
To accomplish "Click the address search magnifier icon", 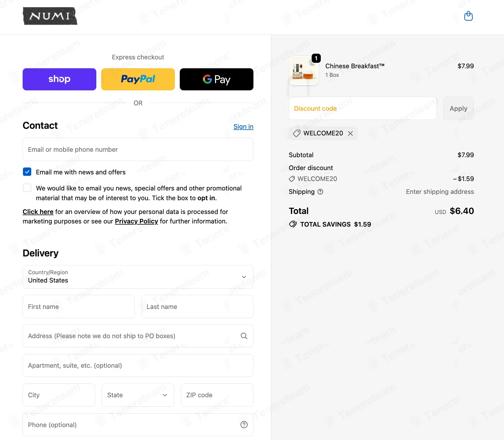I will tap(244, 336).
